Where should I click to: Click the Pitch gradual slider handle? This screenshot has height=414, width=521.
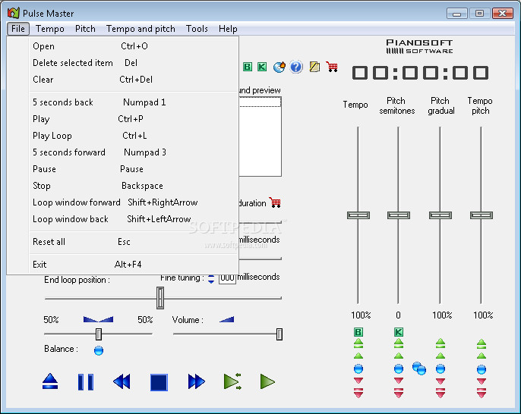point(440,215)
